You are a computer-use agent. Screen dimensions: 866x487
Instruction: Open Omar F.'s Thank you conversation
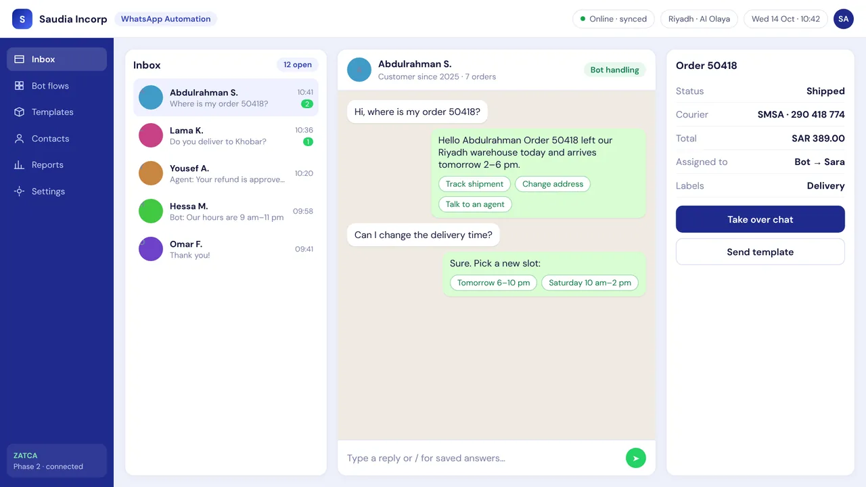point(226,249)
